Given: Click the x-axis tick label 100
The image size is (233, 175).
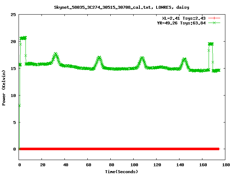Looking at the screenshot, I should click(x=134, y=165).
